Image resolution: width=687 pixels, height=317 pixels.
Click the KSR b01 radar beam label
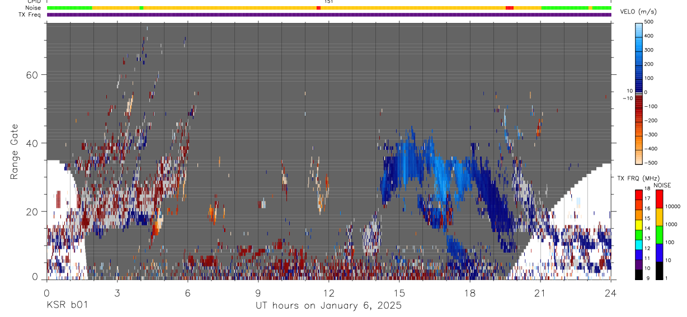tap(67, 305)
